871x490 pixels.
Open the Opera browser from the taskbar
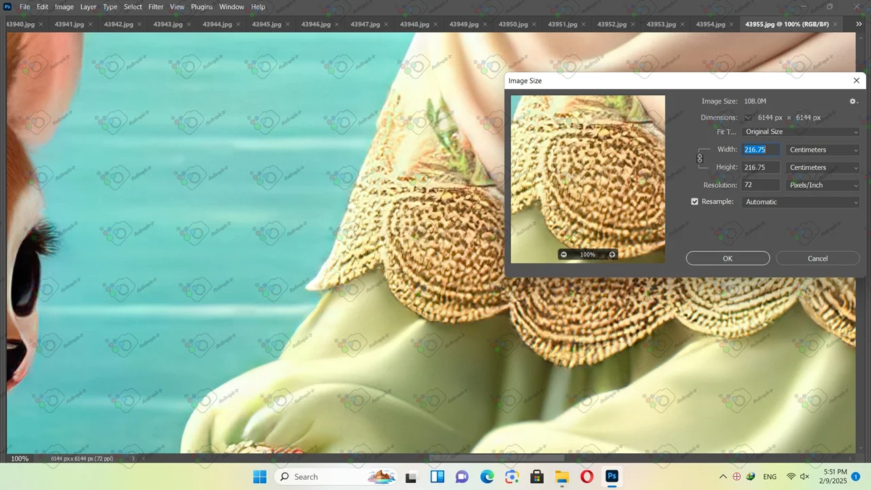click(x=587, y=476)
